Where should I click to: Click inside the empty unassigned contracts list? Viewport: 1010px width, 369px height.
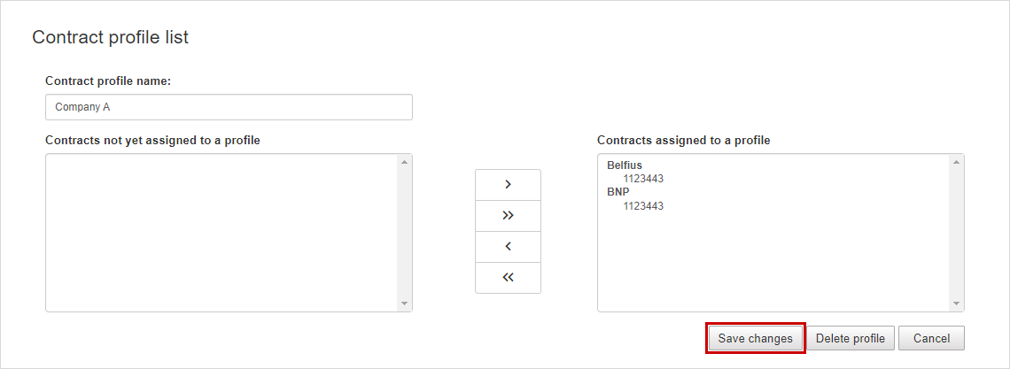(x=221, y=233)
